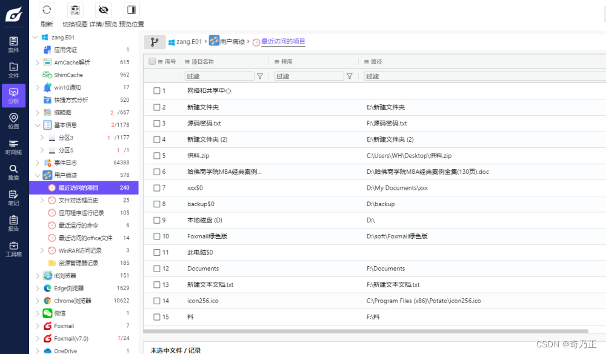The width and height of the screenshot is (606, 354).
Task: Expand the Chrome浏览器 node
Action: pos(38,301)
